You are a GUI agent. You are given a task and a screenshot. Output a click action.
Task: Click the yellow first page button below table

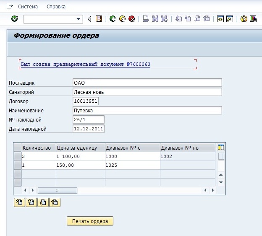[x=19, y=202]
